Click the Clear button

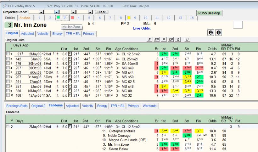[101, 12]
